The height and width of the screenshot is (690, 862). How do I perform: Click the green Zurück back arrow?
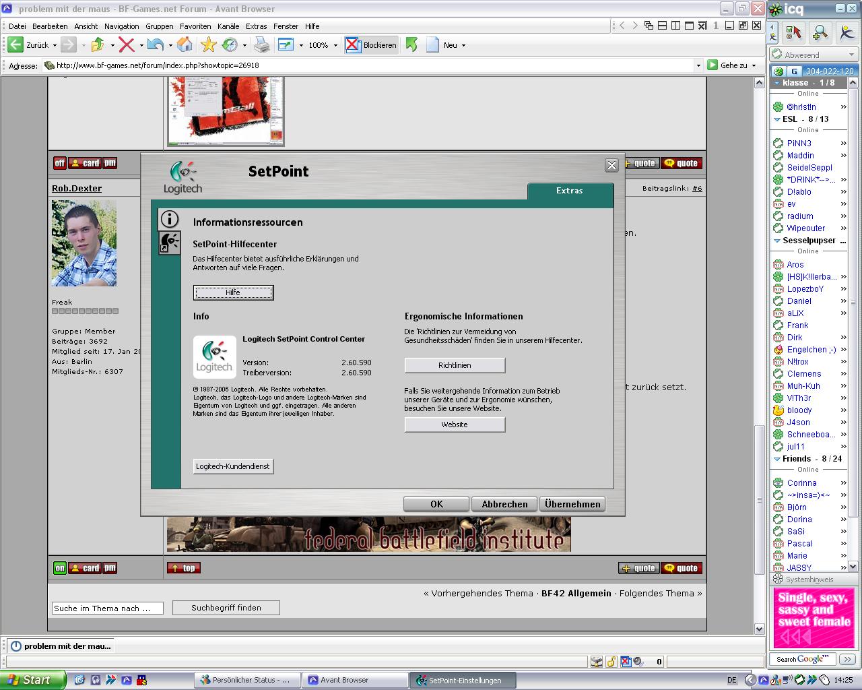(x=15, y=45)
